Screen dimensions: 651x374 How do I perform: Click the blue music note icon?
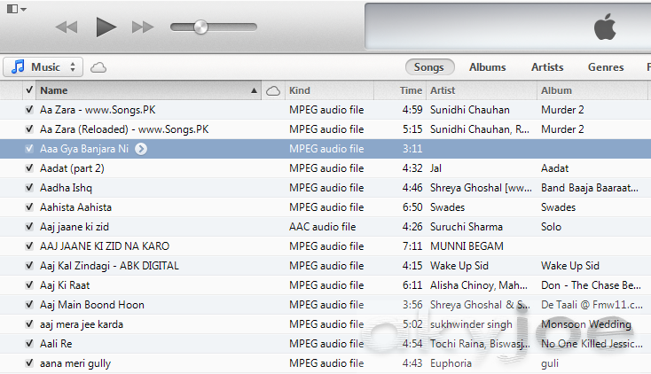pyautogui.click(x=18, y=66)
